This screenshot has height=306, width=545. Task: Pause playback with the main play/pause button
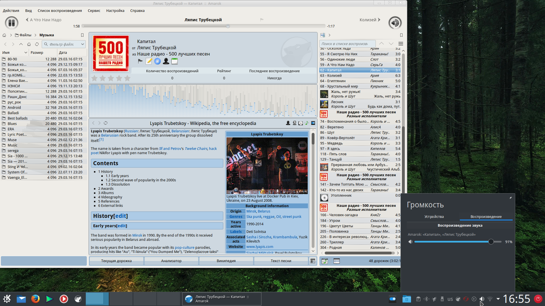[12, 23]
